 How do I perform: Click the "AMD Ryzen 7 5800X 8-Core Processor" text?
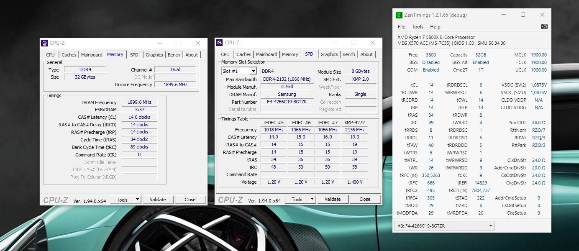tap(436, 37)
